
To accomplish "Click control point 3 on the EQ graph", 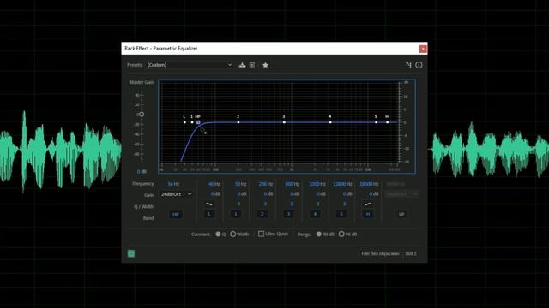I will point(284,122).
